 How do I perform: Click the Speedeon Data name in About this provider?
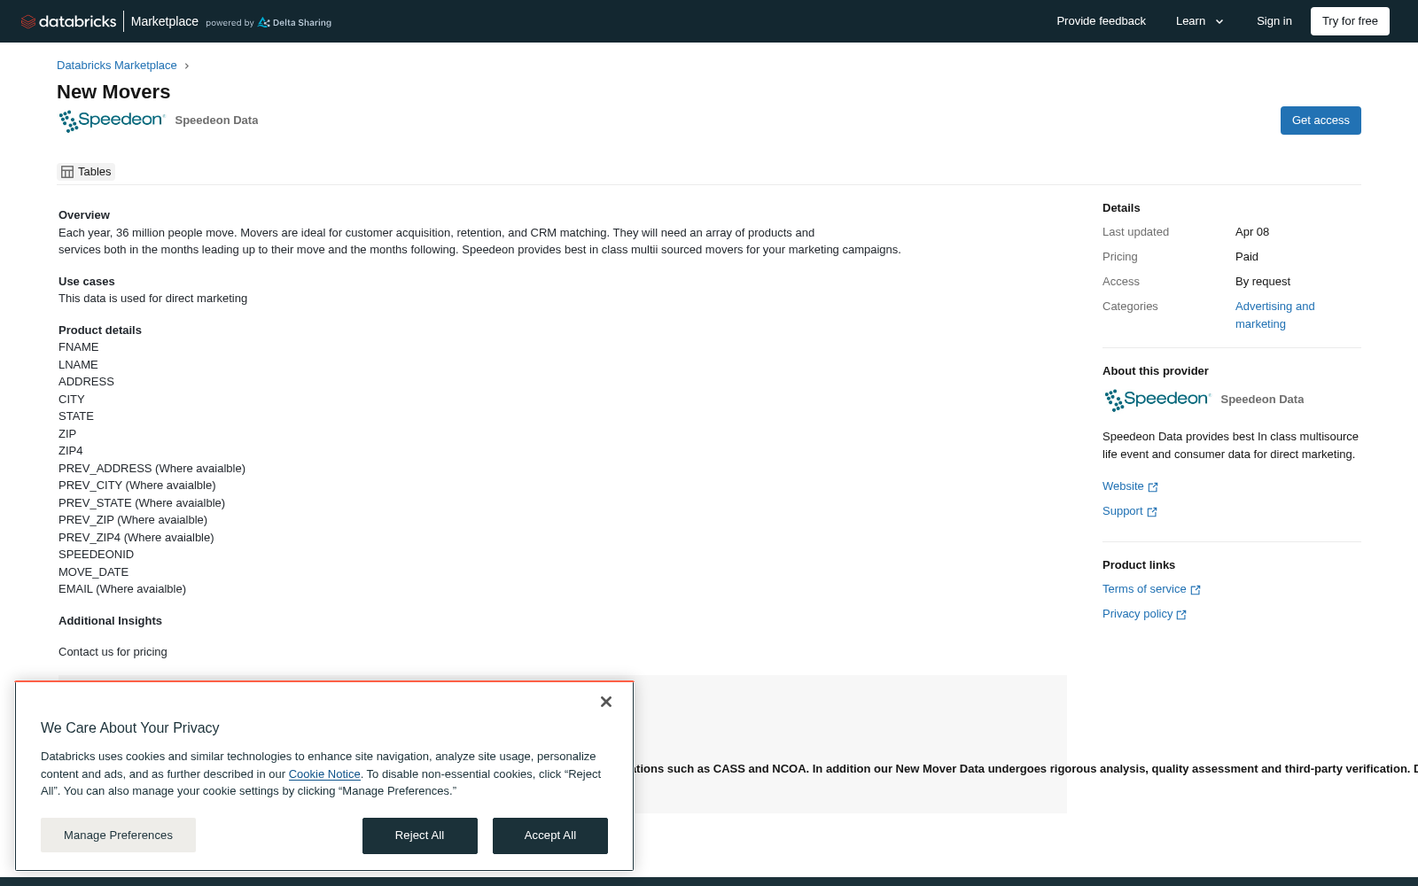pyautogui.click(x=1262, y=400)
